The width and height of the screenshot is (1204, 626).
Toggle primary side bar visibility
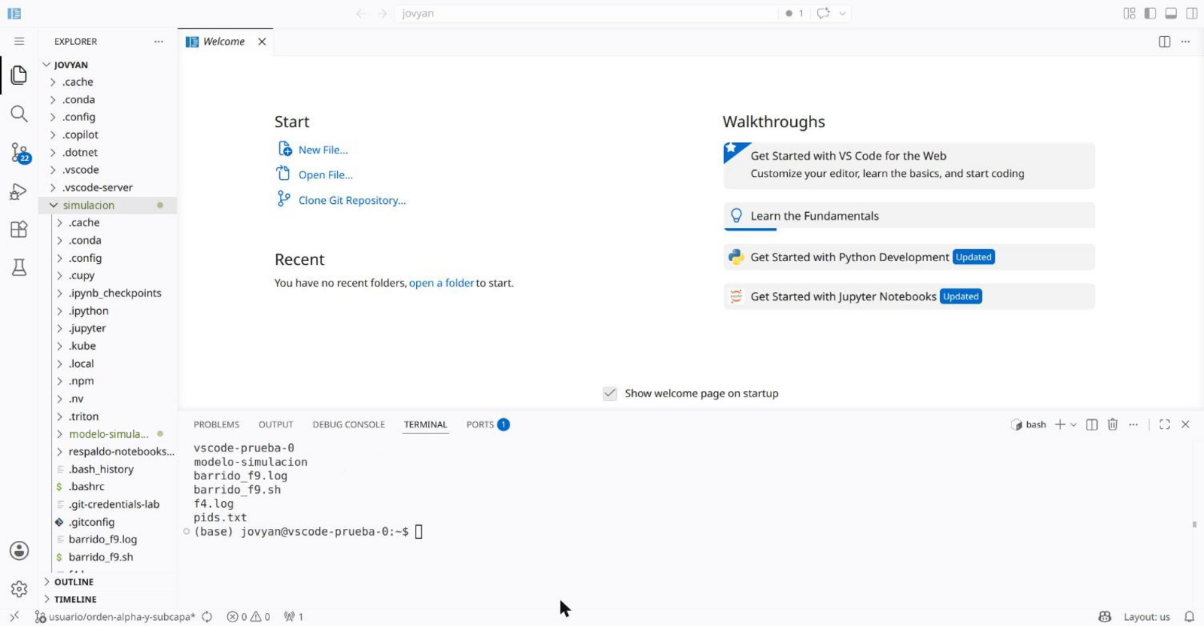[1150, 13]
